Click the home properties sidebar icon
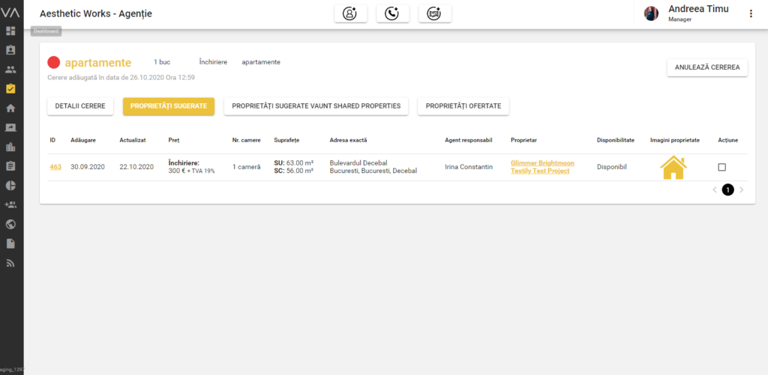 pyautogui.click(x=10, y=108)
